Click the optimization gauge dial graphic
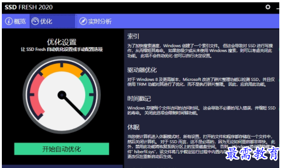Image resolution: width=283 pixels, height=168 pixels. pos(62,95)
